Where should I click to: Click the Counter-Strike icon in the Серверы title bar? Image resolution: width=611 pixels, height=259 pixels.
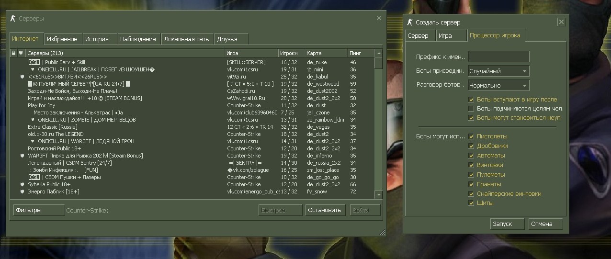[13, 18]
